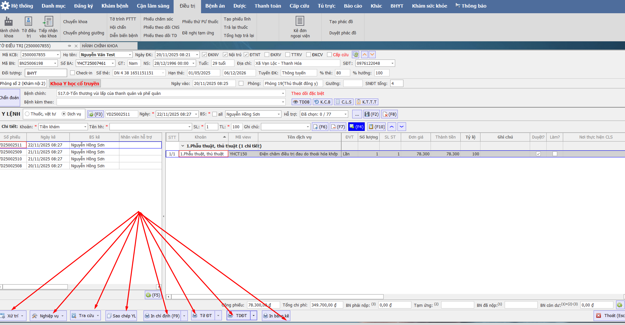Click the Kê đơn ngoại viện icon
The width and height of the screenshot is (625, 325).
pyautogui.click(x=300, y=21)
